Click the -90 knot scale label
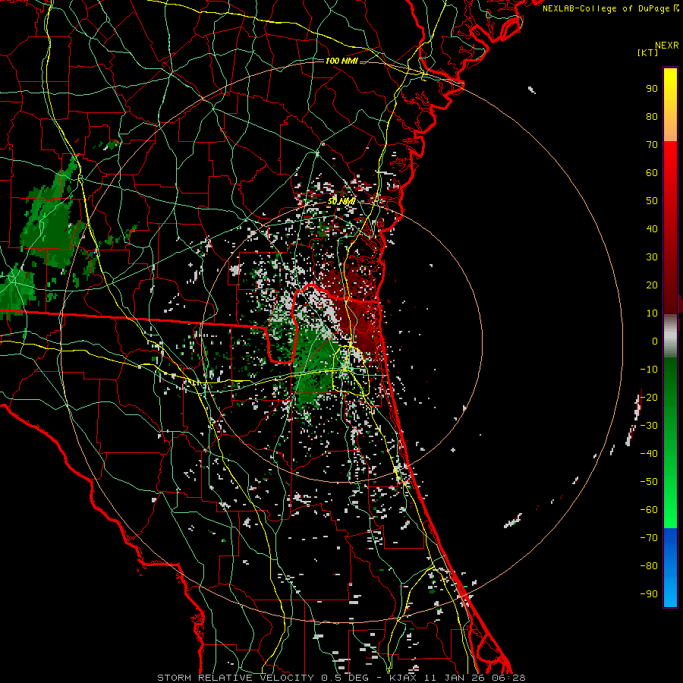 point(649,594)
